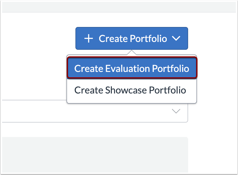
Task: Collapse the Create Portfolio dropdown via its arrow
Action: (176, 39)
